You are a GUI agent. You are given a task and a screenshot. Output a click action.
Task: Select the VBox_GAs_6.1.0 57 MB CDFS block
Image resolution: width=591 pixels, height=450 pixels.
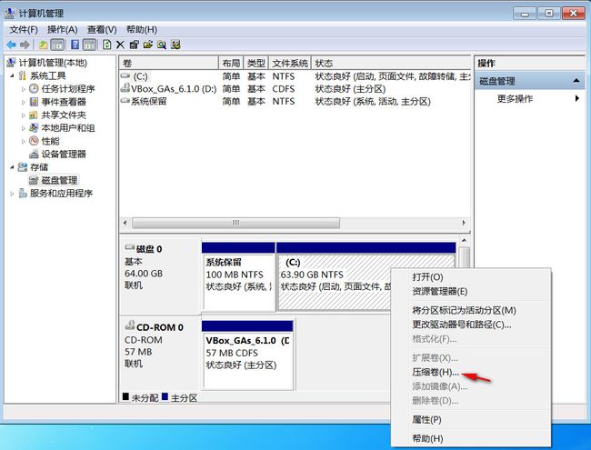click(x=247, y=355)
